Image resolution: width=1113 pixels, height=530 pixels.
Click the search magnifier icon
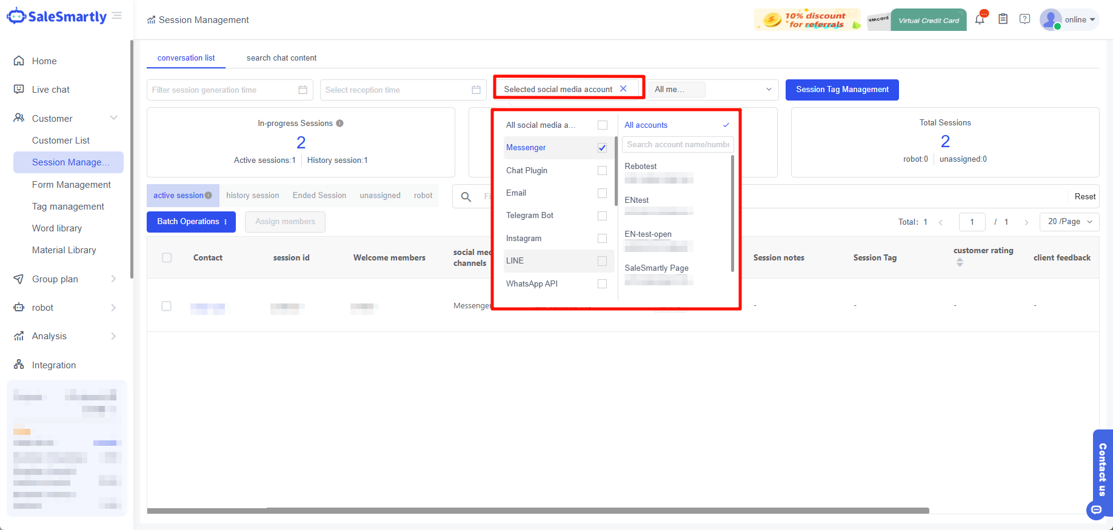(x=466, y=197)
